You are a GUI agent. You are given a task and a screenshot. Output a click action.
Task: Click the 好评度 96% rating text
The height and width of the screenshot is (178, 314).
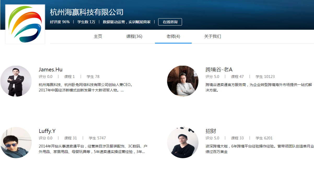(60, 22)
